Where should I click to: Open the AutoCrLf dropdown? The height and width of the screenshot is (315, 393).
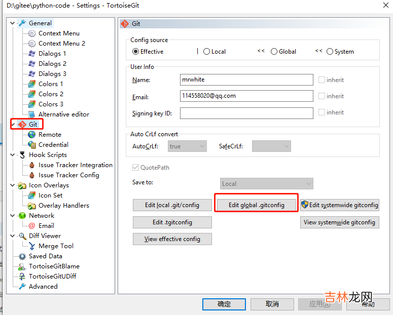(187, 146)
